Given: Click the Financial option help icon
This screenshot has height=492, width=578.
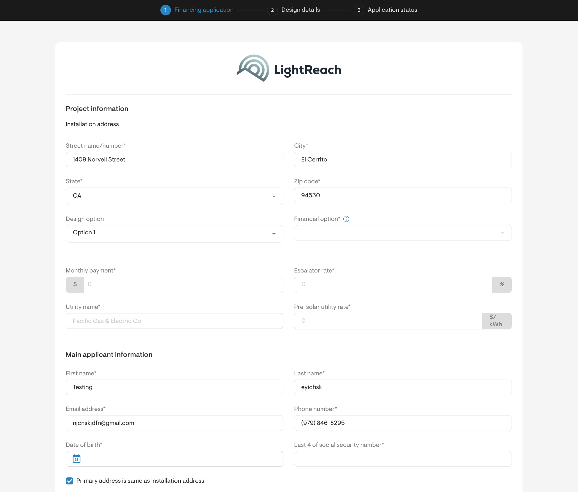Looking at the screenshot, I should click(346, 219).
